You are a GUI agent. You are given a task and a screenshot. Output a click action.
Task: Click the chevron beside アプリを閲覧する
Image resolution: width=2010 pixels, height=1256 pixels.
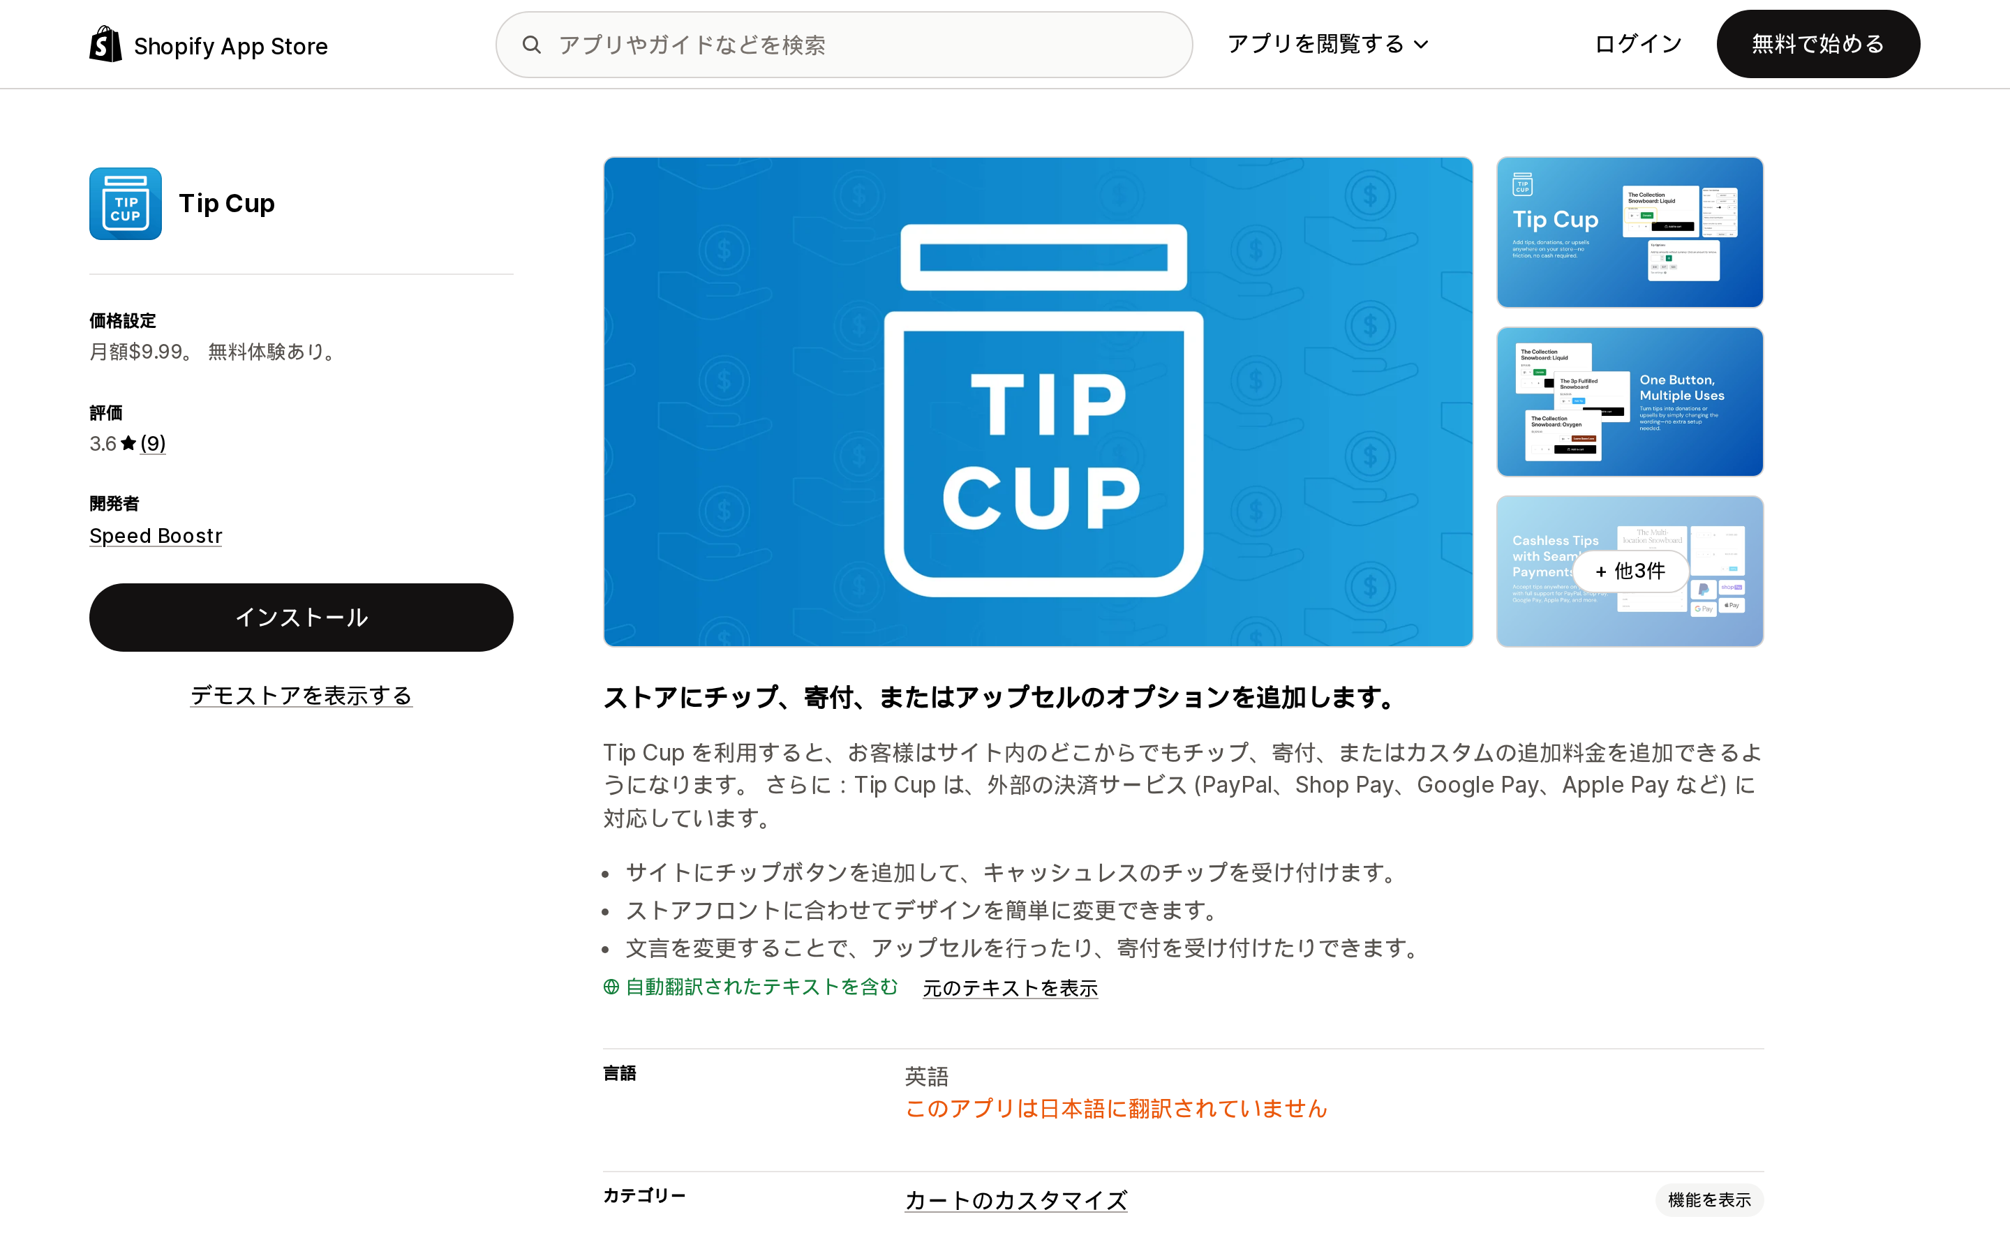1421,45
